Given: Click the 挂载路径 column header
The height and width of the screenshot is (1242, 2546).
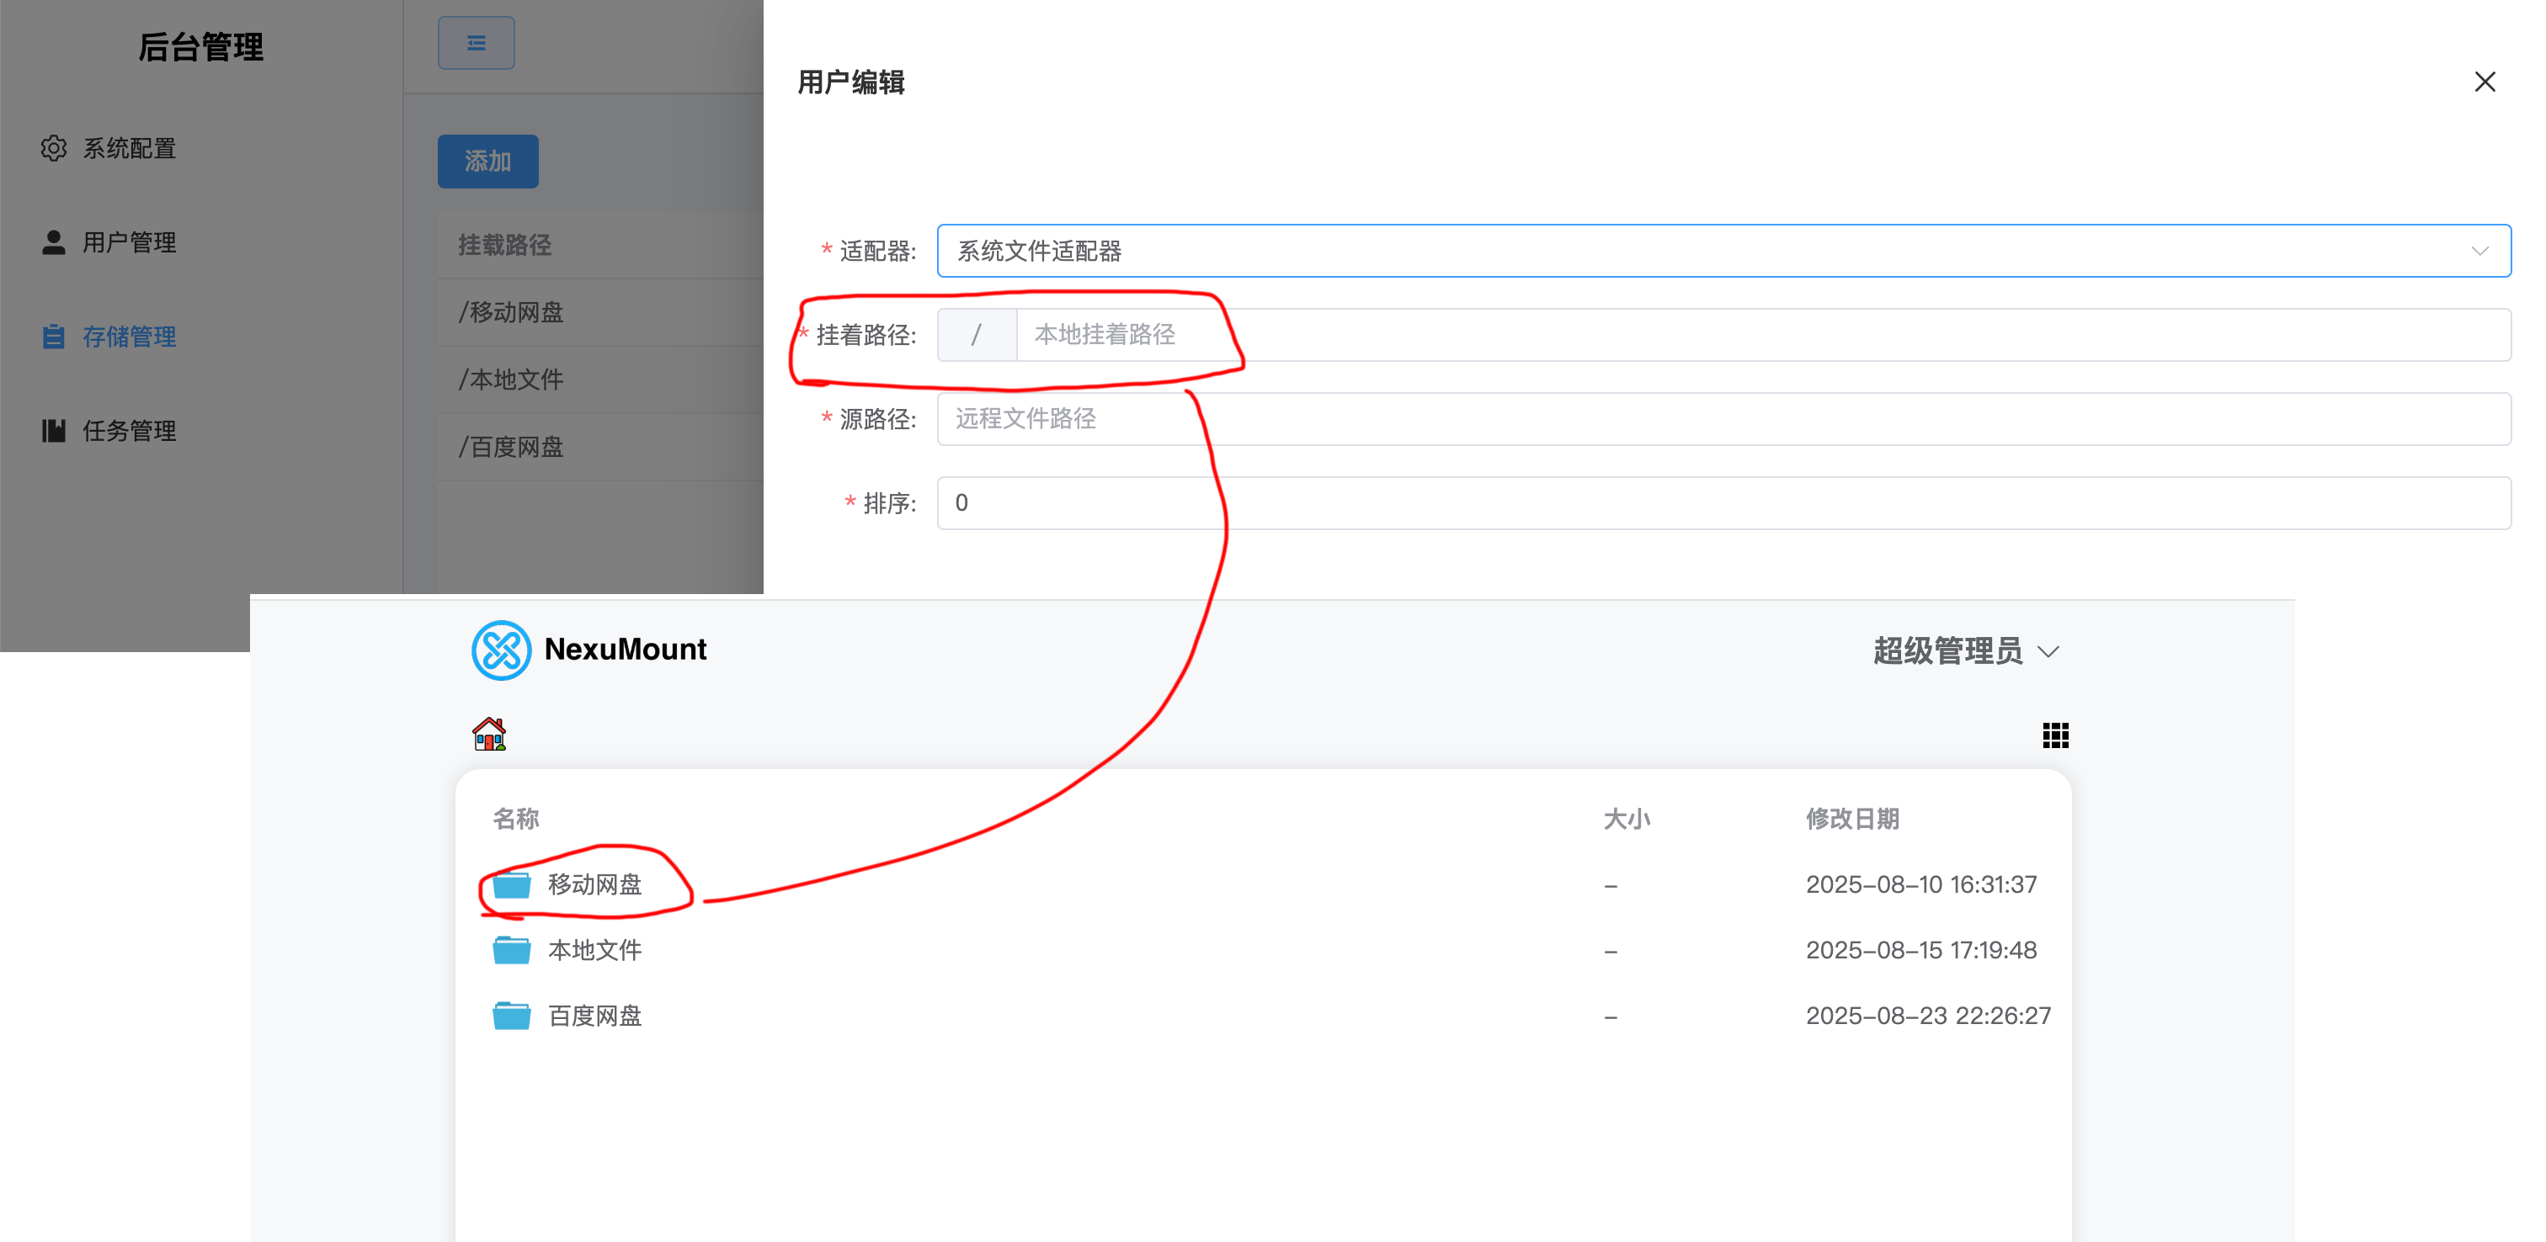Looking at the screenshot, I should point(505,245).
